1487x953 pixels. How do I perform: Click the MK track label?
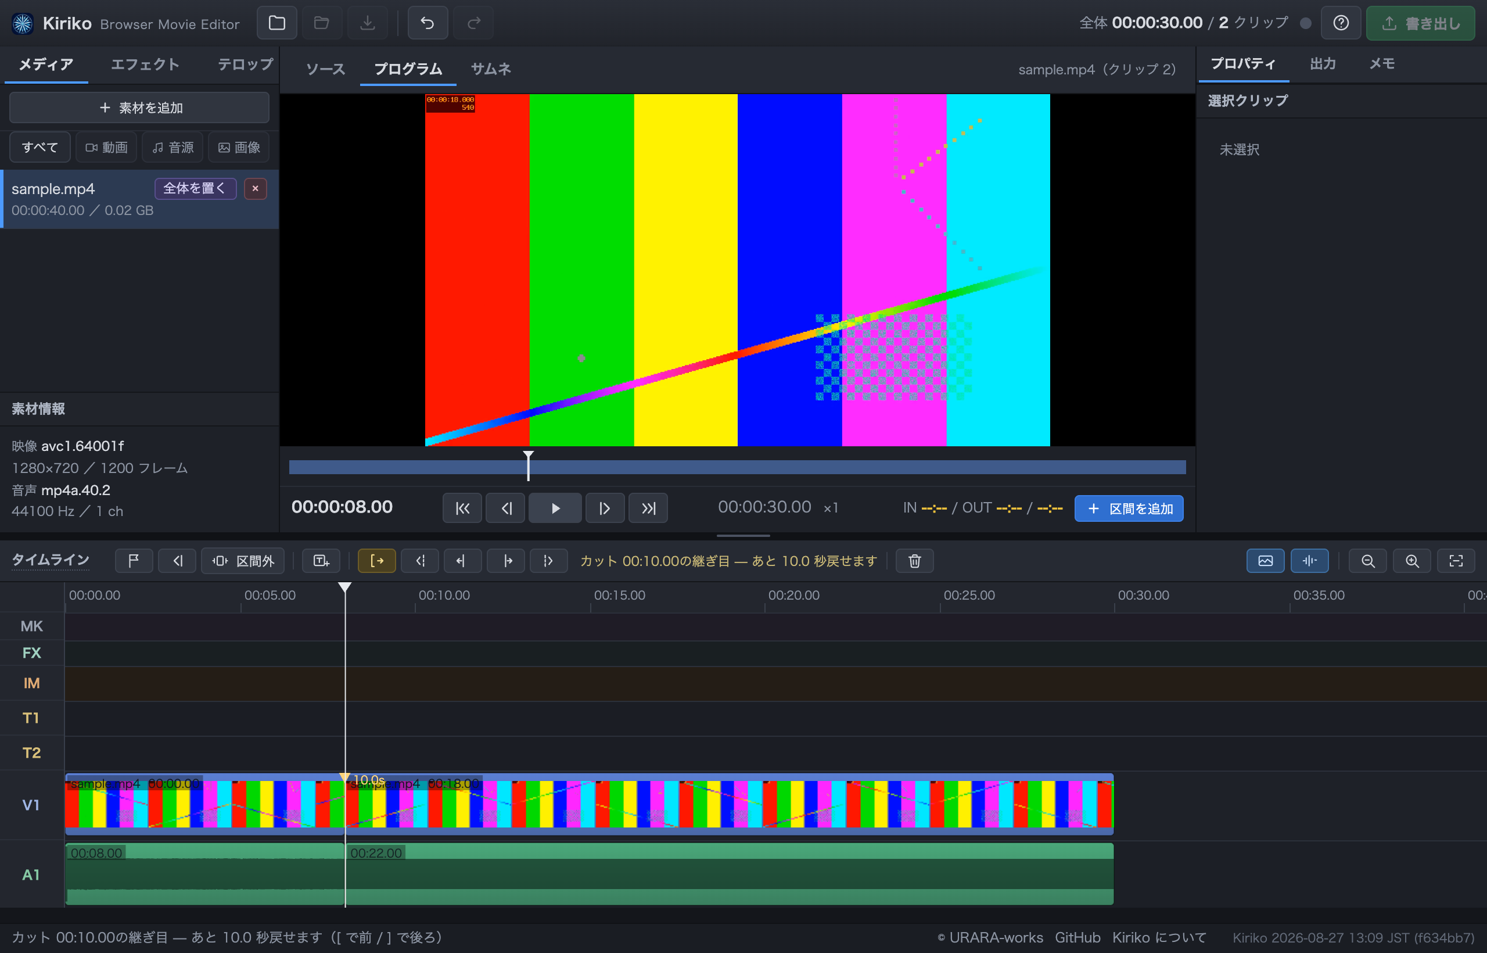point(31,626)
